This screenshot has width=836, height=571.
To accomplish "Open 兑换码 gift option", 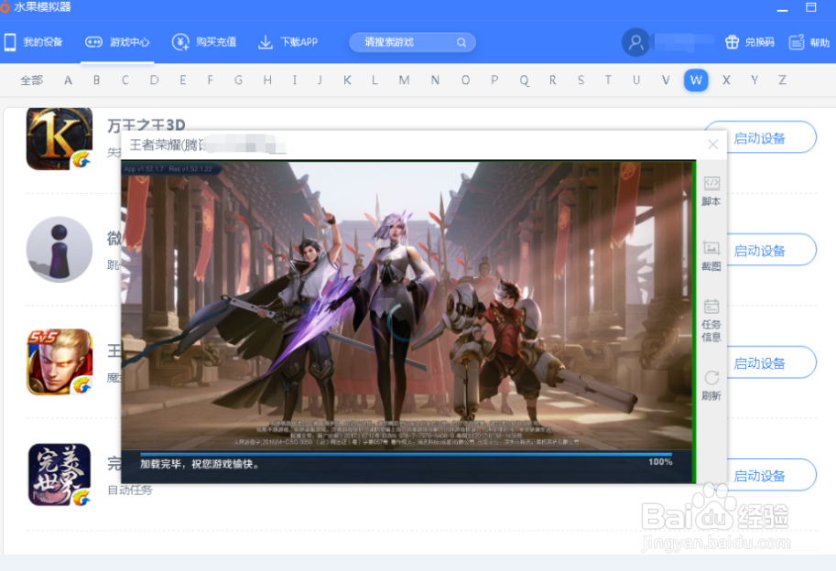I will coord(750,42).
